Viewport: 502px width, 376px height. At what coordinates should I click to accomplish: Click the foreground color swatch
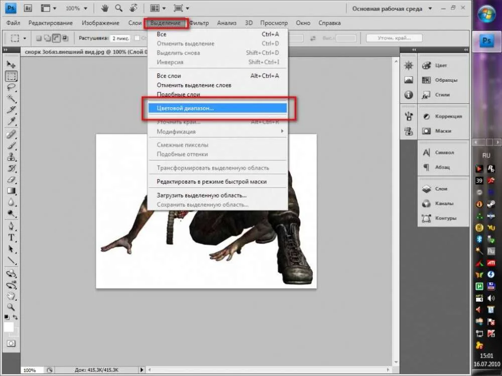9,327
